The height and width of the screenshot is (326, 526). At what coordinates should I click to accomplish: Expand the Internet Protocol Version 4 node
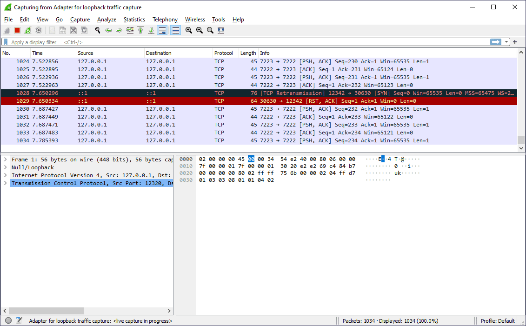(5, 175)
